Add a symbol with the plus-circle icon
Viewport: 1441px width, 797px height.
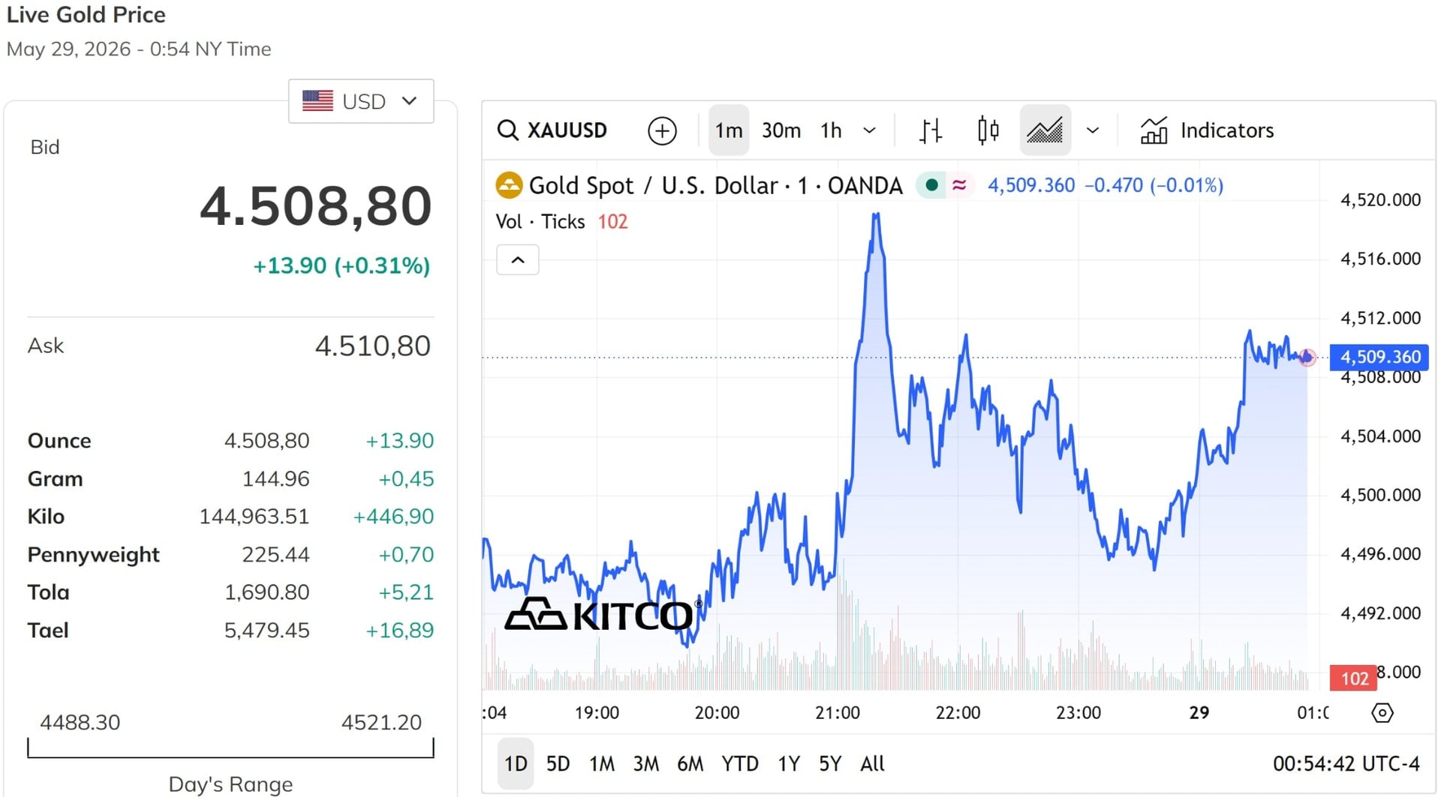pos(662,130)
